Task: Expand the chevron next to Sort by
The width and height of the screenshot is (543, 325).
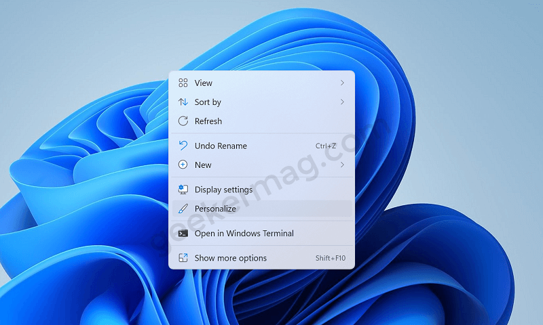Action: (342, 102)
